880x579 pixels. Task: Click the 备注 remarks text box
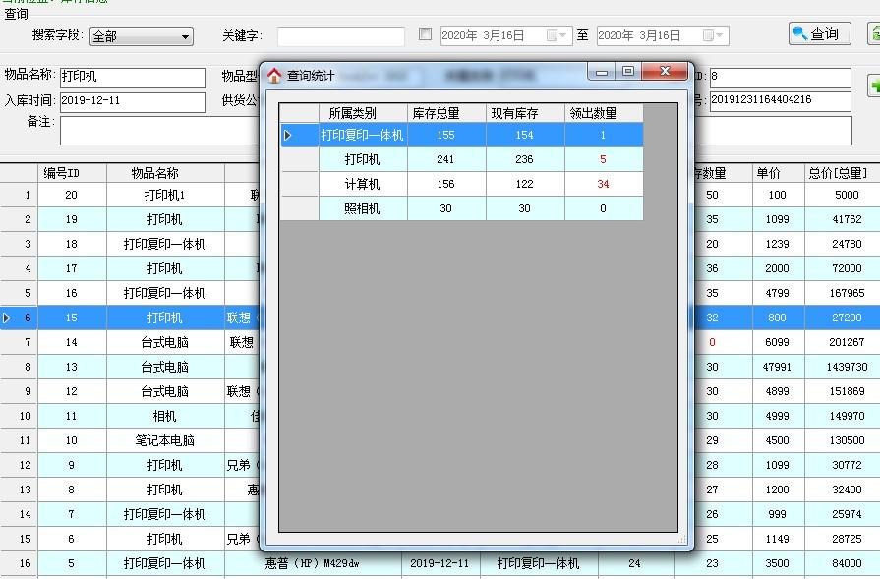coord(159,131)
